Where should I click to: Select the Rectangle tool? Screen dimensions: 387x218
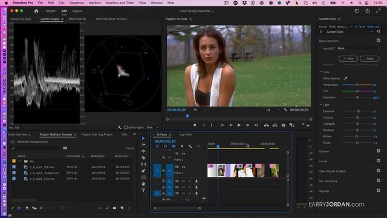coord(143,177)
